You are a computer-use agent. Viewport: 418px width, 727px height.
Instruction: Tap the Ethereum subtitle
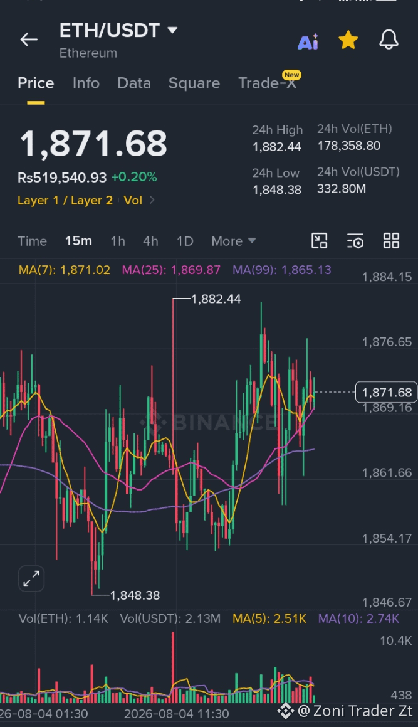[x=88, y=53]
